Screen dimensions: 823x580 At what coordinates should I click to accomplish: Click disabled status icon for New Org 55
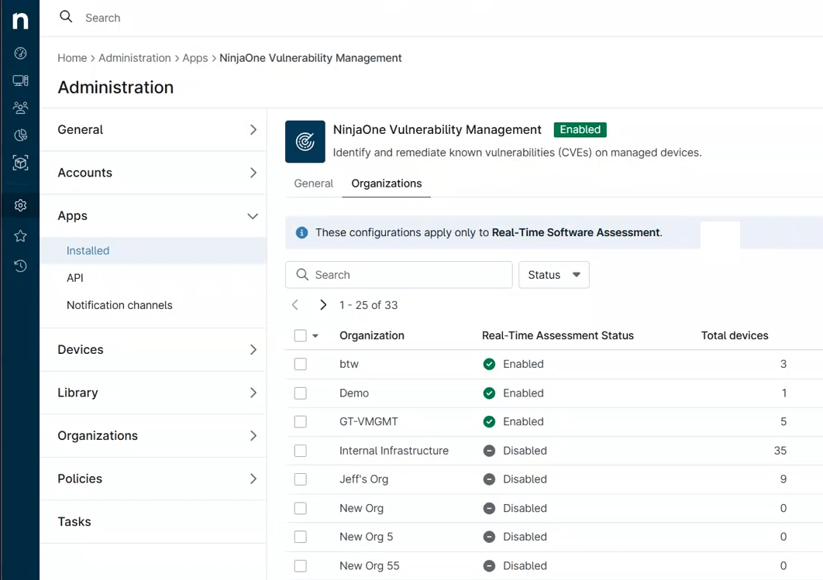489,566
